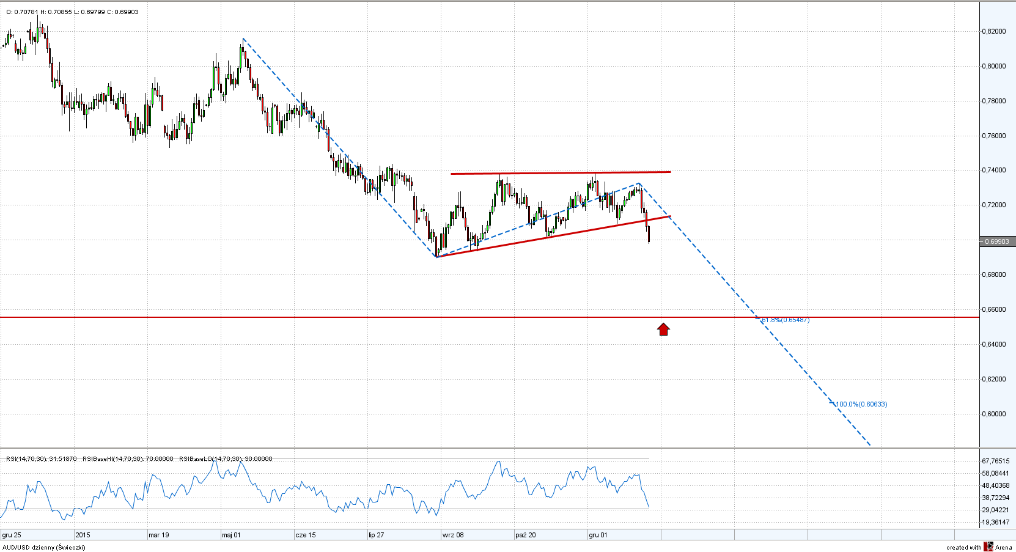The width and height of the screenshot is (1016, 552).
Task: Click the 0,72000 price axis label
Action: (x=994, y=205)
